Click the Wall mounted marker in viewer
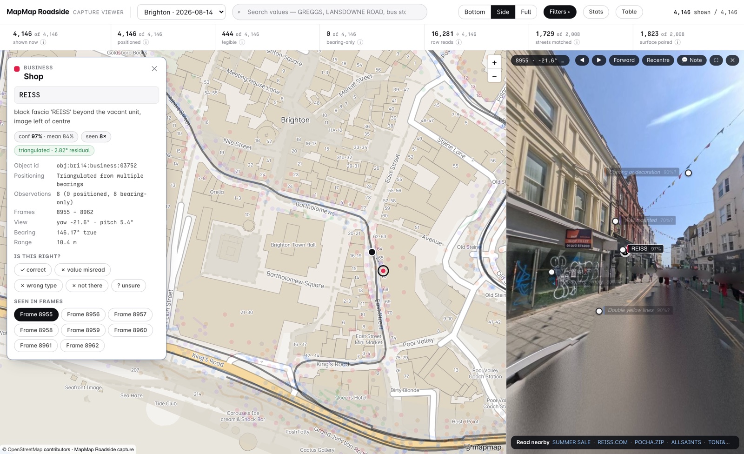Screen dimensions: 744x454 point(616,221)
